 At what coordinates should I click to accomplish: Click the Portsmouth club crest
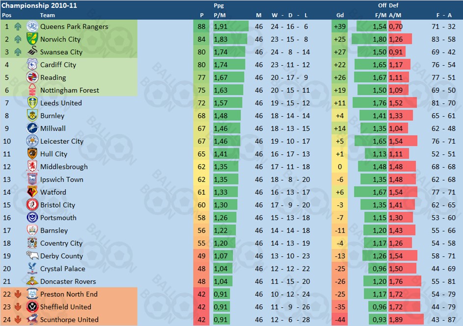(x=32, y=217)
